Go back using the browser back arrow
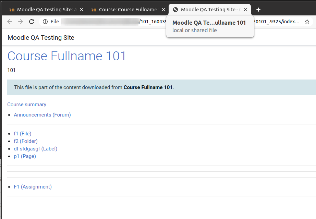Viewport: 316px width, 219px height. 10,22
